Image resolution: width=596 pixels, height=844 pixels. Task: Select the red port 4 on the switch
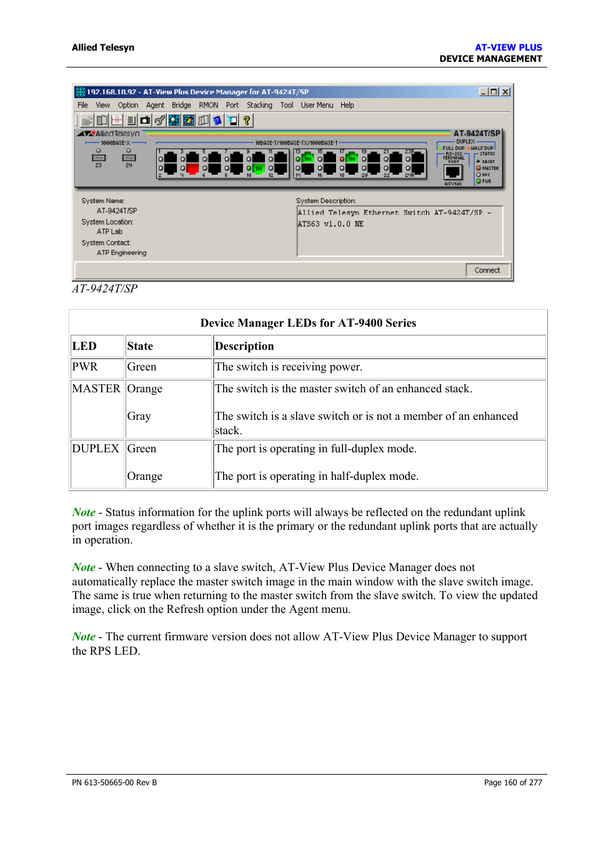pyautogui.click(x=192, y=169)
